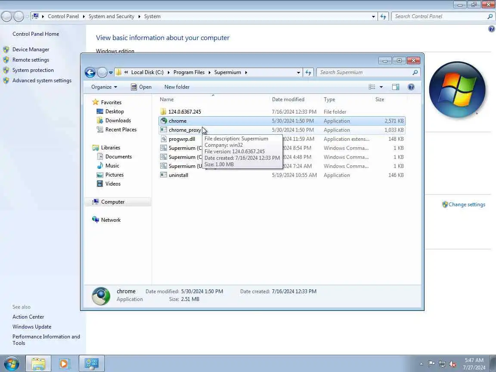
Task: Refresh Control Panel window
Action: click(383, 16)
